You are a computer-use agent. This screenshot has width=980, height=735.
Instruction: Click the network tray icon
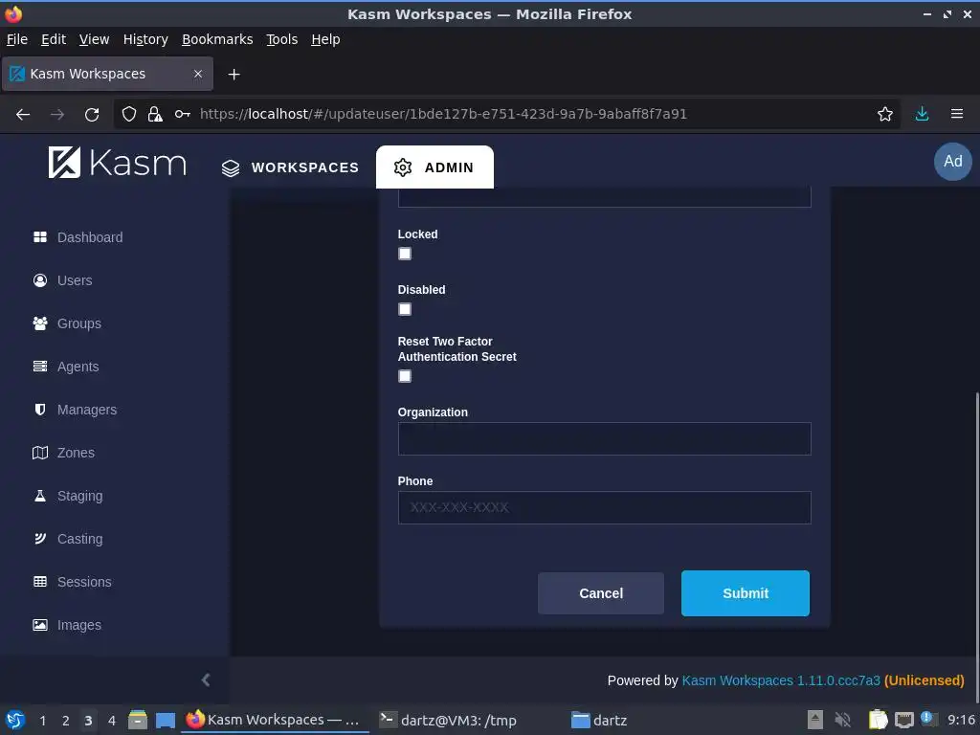click(903, 720)
